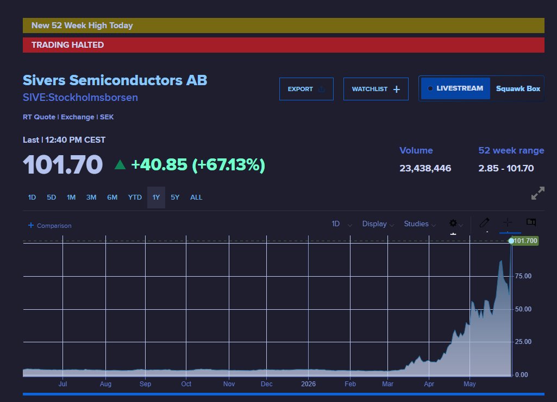Click the +40.85 (+67.13%) change value
Image resolution: width=557 pixels, height=402 pixels.
coord(198,164)
